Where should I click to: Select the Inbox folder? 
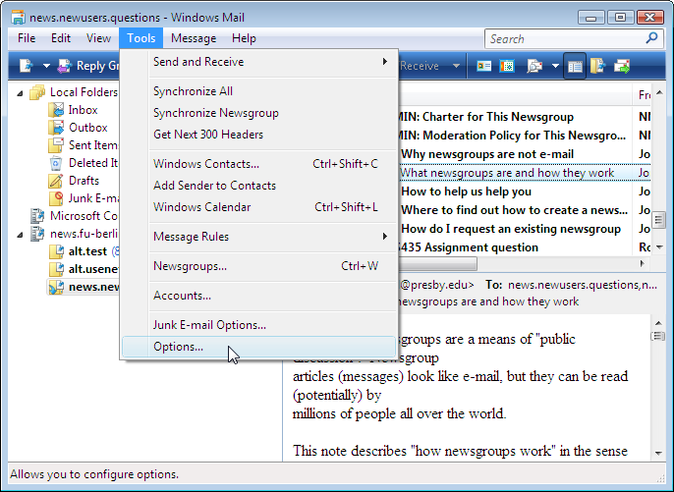[x=83, y=110]
